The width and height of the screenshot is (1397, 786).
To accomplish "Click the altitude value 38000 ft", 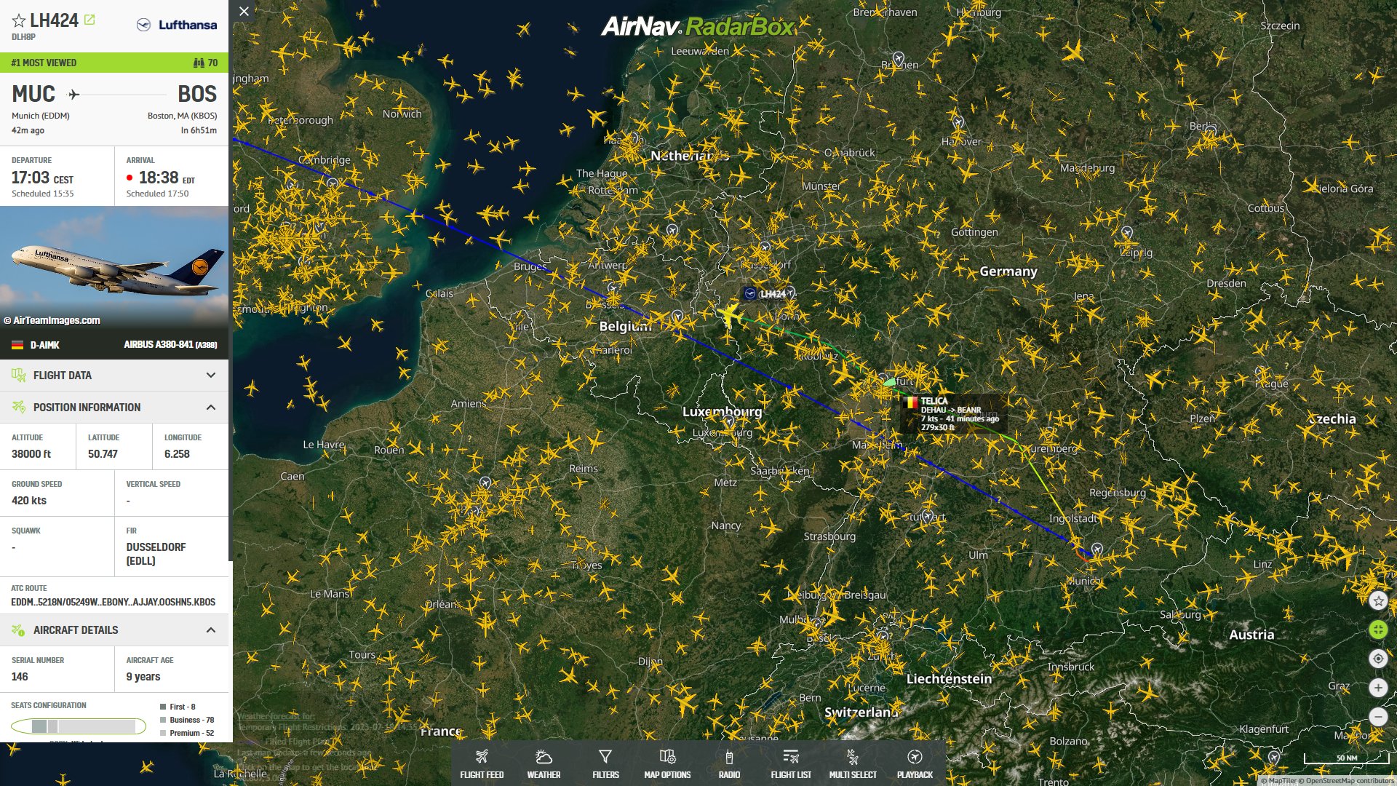I will click(31, 454).
